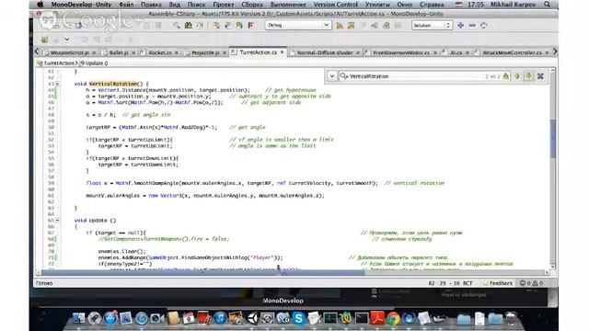Open Trash from the Dock

pos(511,318)
